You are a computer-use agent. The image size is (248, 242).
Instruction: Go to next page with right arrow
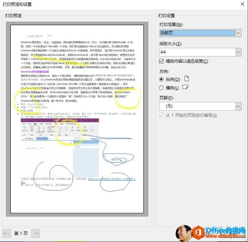pyautogui.click(x=36, y=233)
